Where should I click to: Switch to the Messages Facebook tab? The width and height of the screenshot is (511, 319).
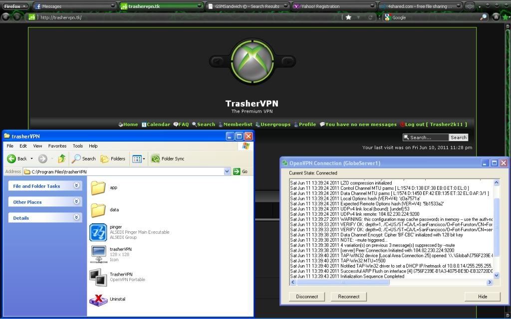pos(75,6)
